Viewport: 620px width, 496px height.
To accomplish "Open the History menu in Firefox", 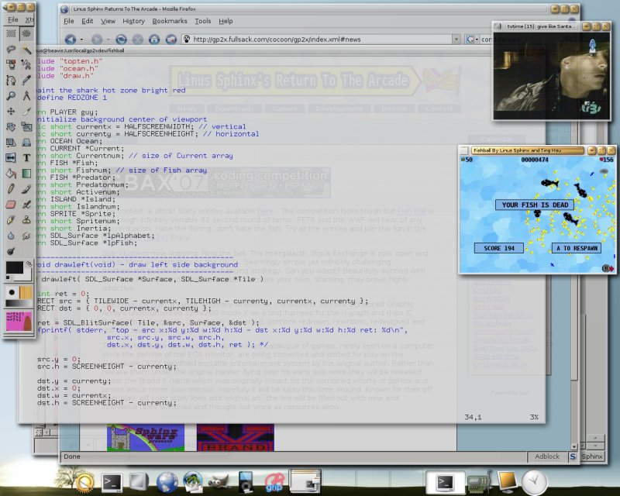I will pos(133,21).
